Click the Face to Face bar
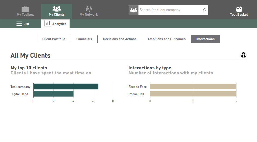Screen dimensions: 257x142 click(x=193, y=86)
